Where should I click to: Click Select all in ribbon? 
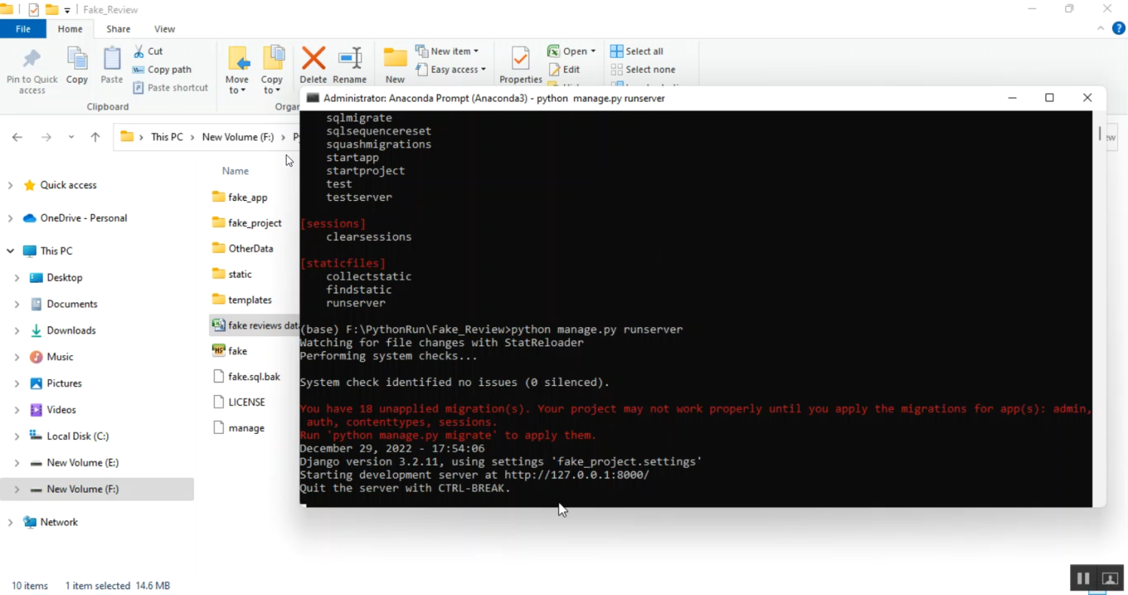[637, 51]
